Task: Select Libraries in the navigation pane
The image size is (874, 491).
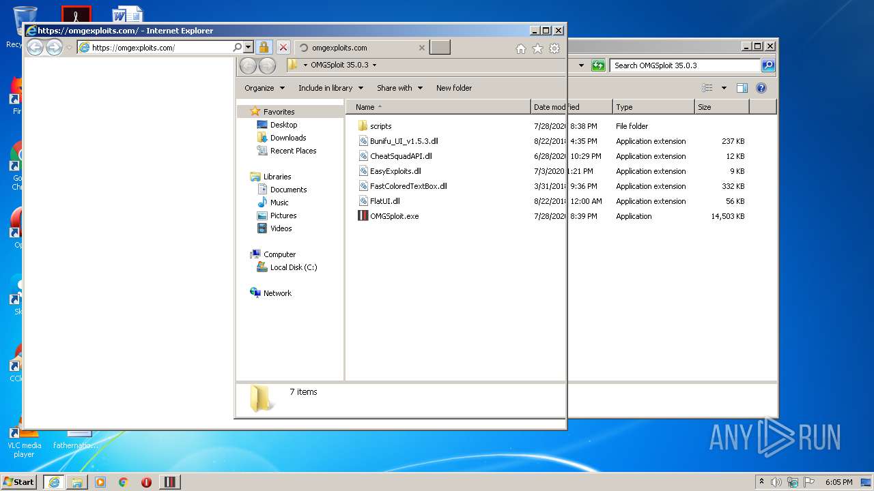Action: coord(277,177)
